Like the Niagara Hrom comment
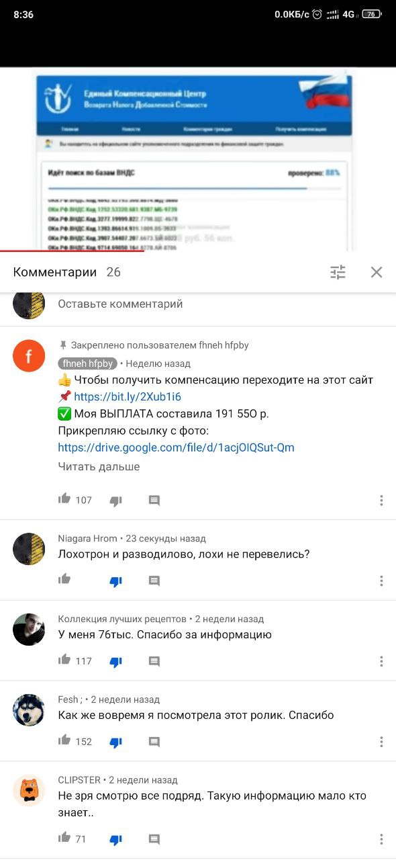396x860 pixels. (x=64, y=580)
